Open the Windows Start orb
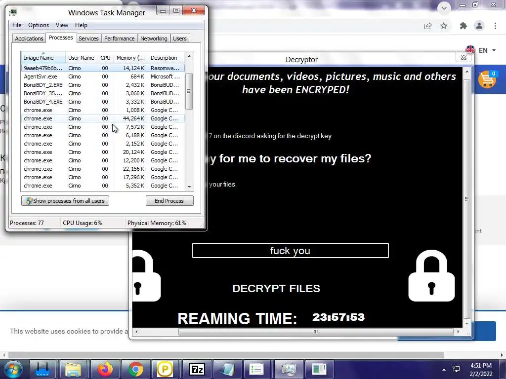 (12, 369)
